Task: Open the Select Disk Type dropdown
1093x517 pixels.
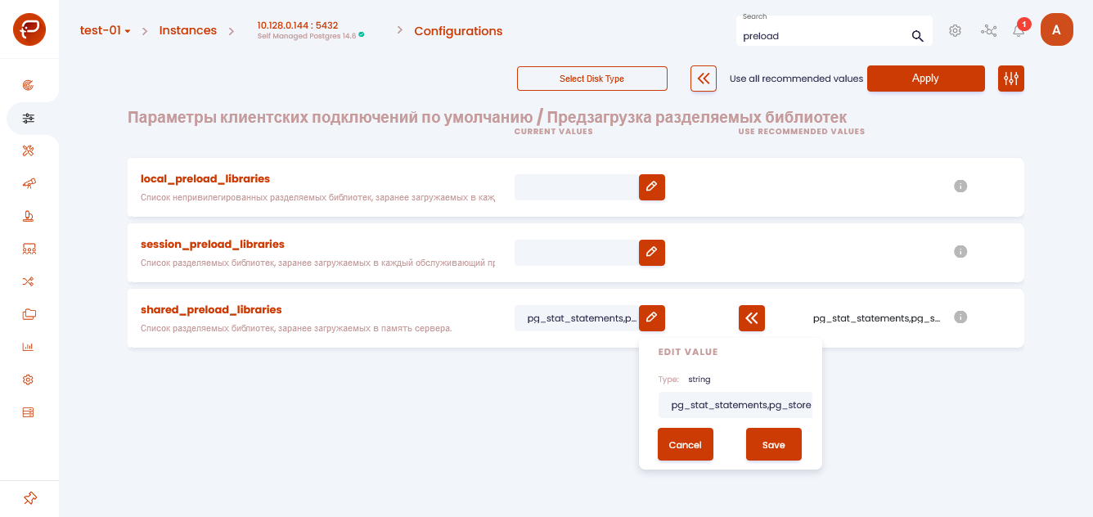Action: click(x=592, y=79)
